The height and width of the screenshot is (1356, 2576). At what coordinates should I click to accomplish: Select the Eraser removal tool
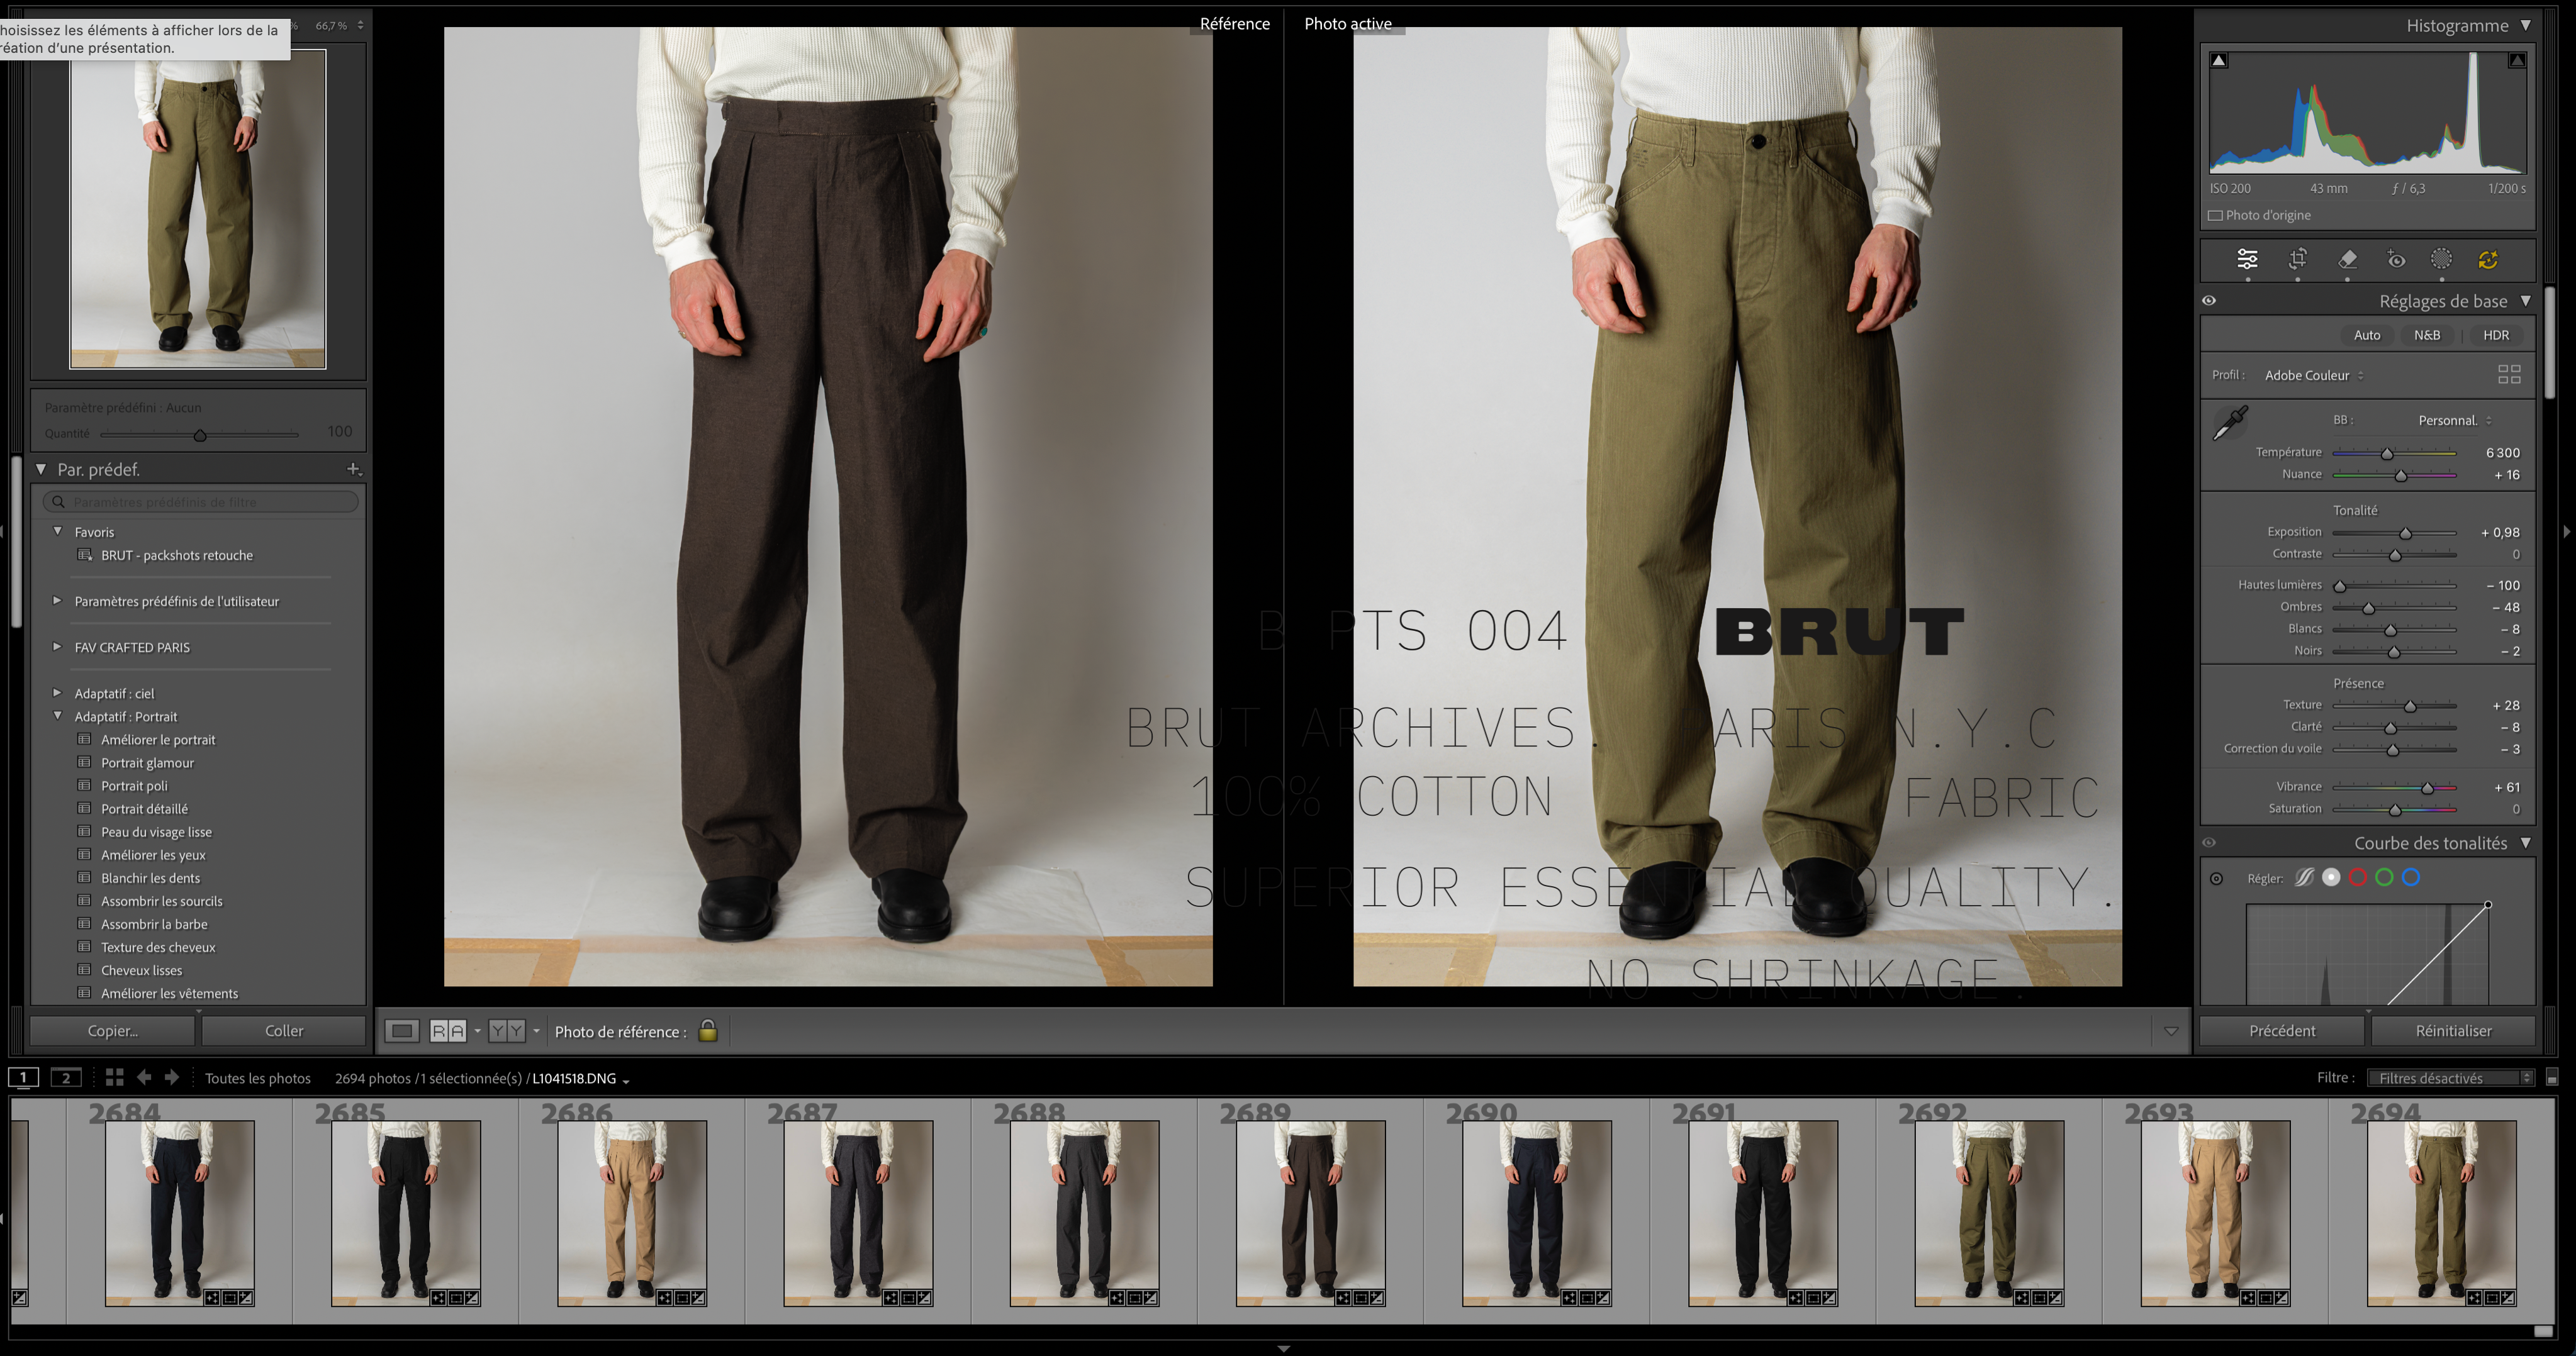pyautogui.click(x=2347, y=260)
